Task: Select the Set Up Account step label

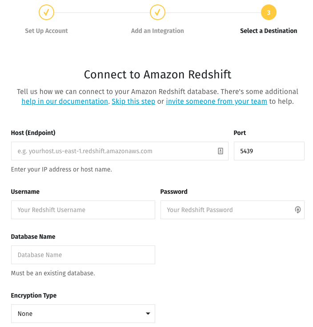Action: point(46,31)
